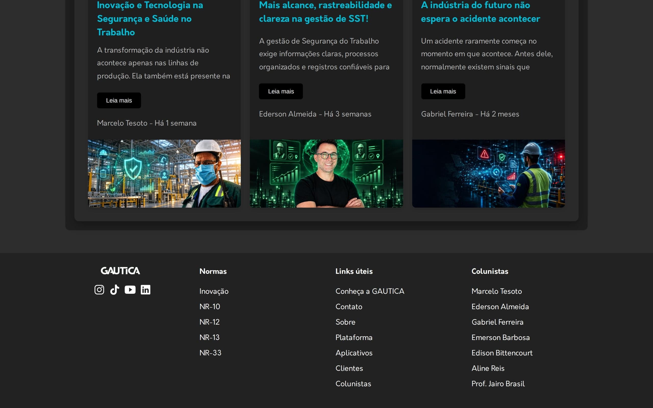Click Leia mais for Gabriel Ferreira's article
Screen dimensions: 653x408
pyautogui.click(x=443, y=91)
